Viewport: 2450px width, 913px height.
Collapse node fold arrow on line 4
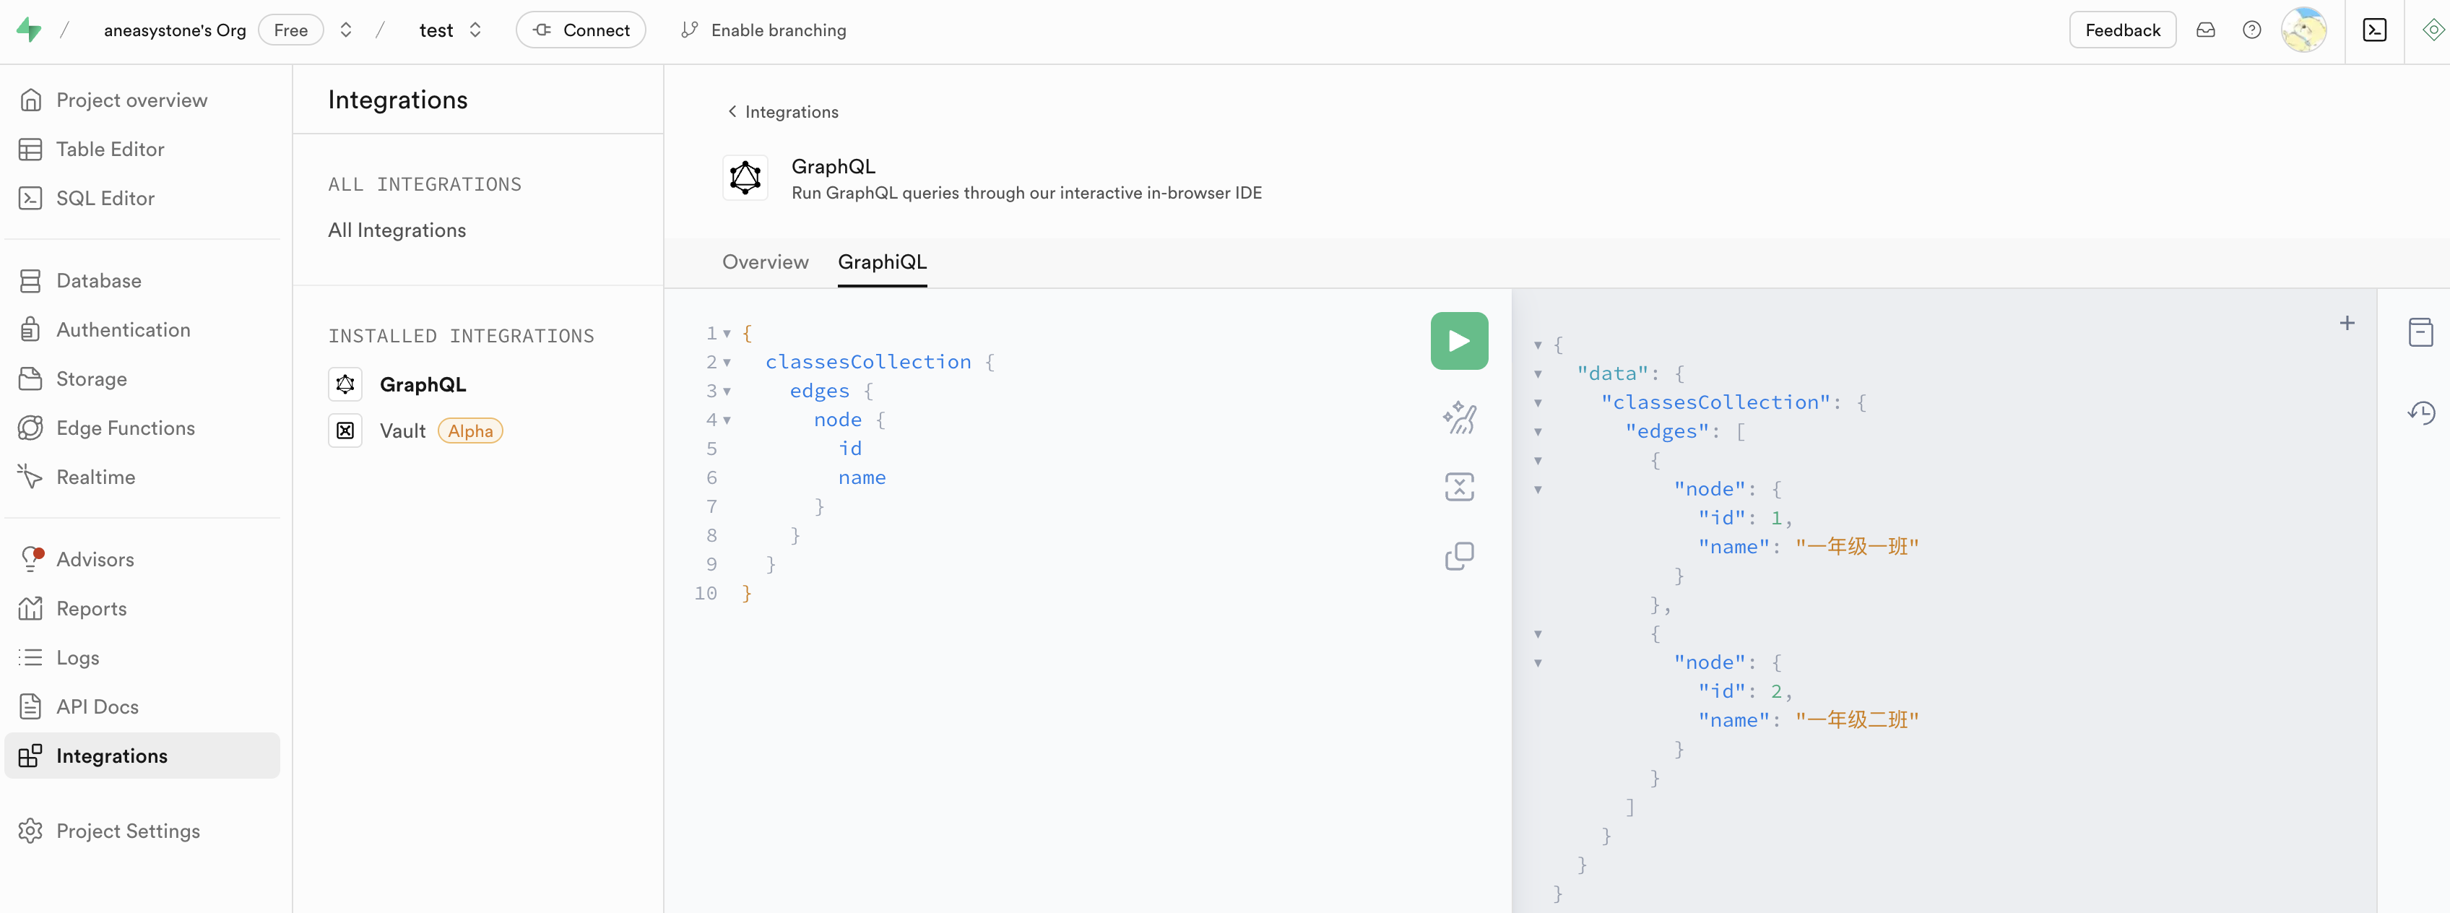(x=727, y=420)
